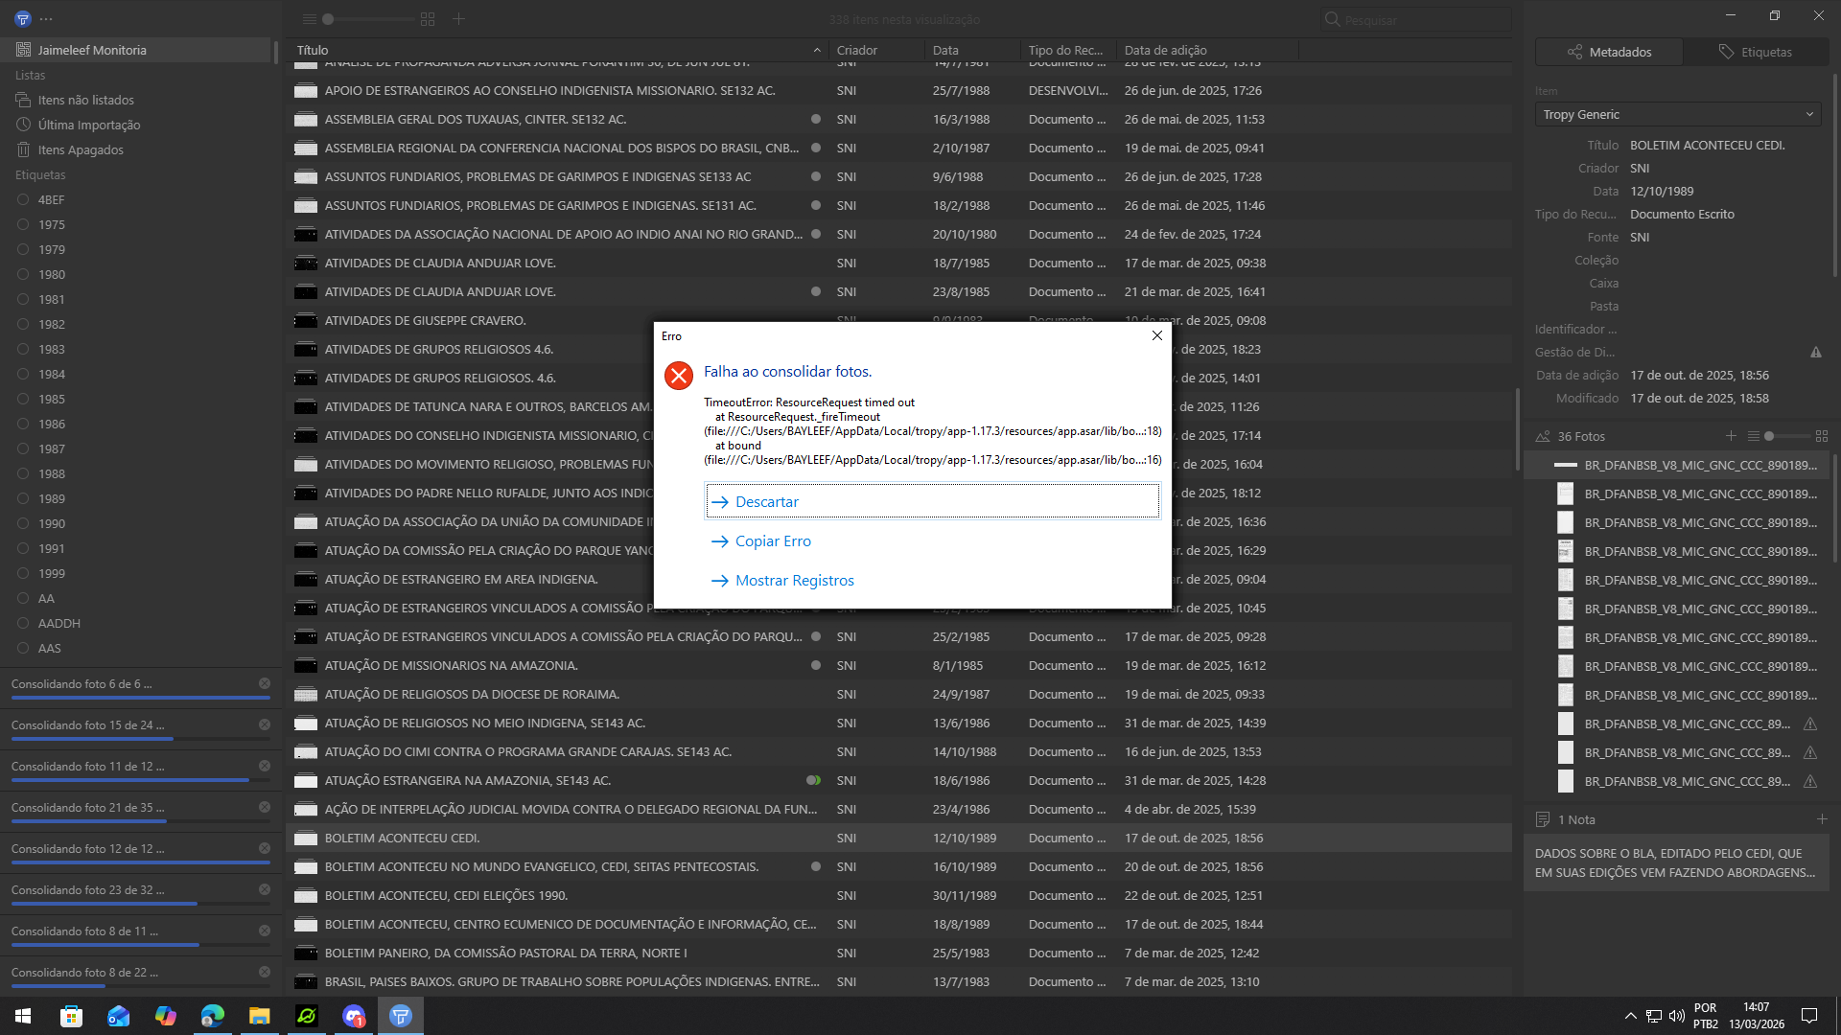Cancel the 'Consolidando foto 23 de 32' task
1841x1035 pixels.
pos(265,889)
